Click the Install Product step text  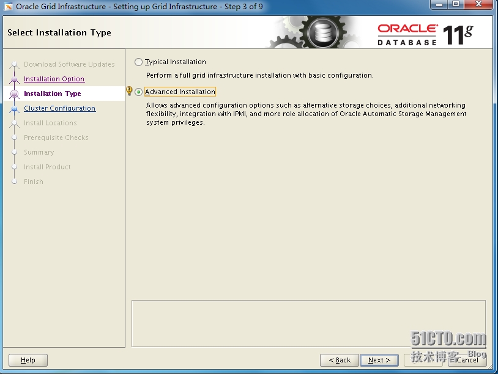click(47, 167)
